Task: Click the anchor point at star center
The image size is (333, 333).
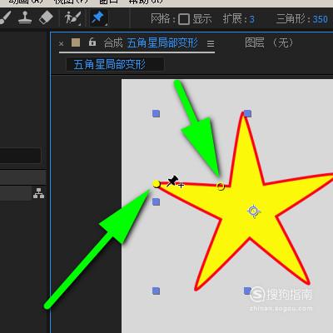Action: (x=253, y=211)
